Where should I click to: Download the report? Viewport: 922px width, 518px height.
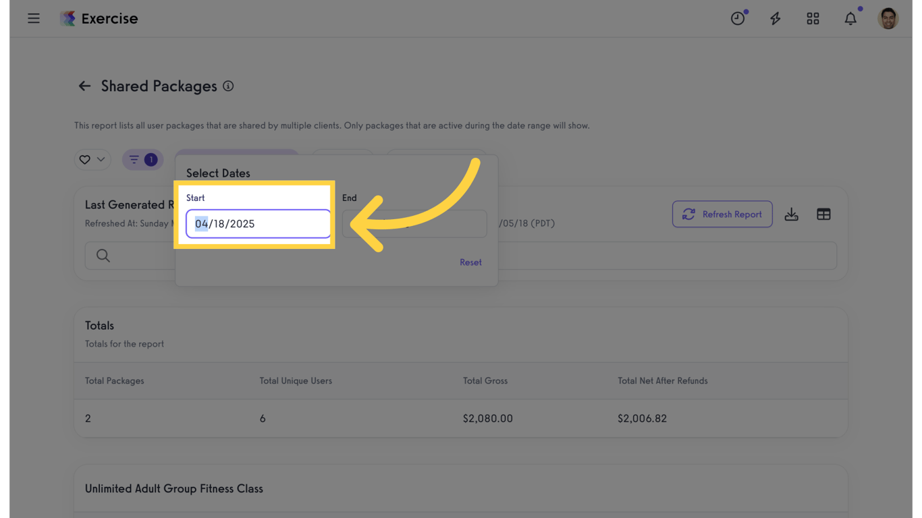point(792,214)
